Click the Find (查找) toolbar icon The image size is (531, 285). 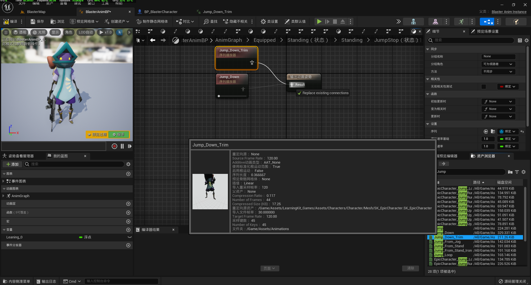click(x=211, y=22)
